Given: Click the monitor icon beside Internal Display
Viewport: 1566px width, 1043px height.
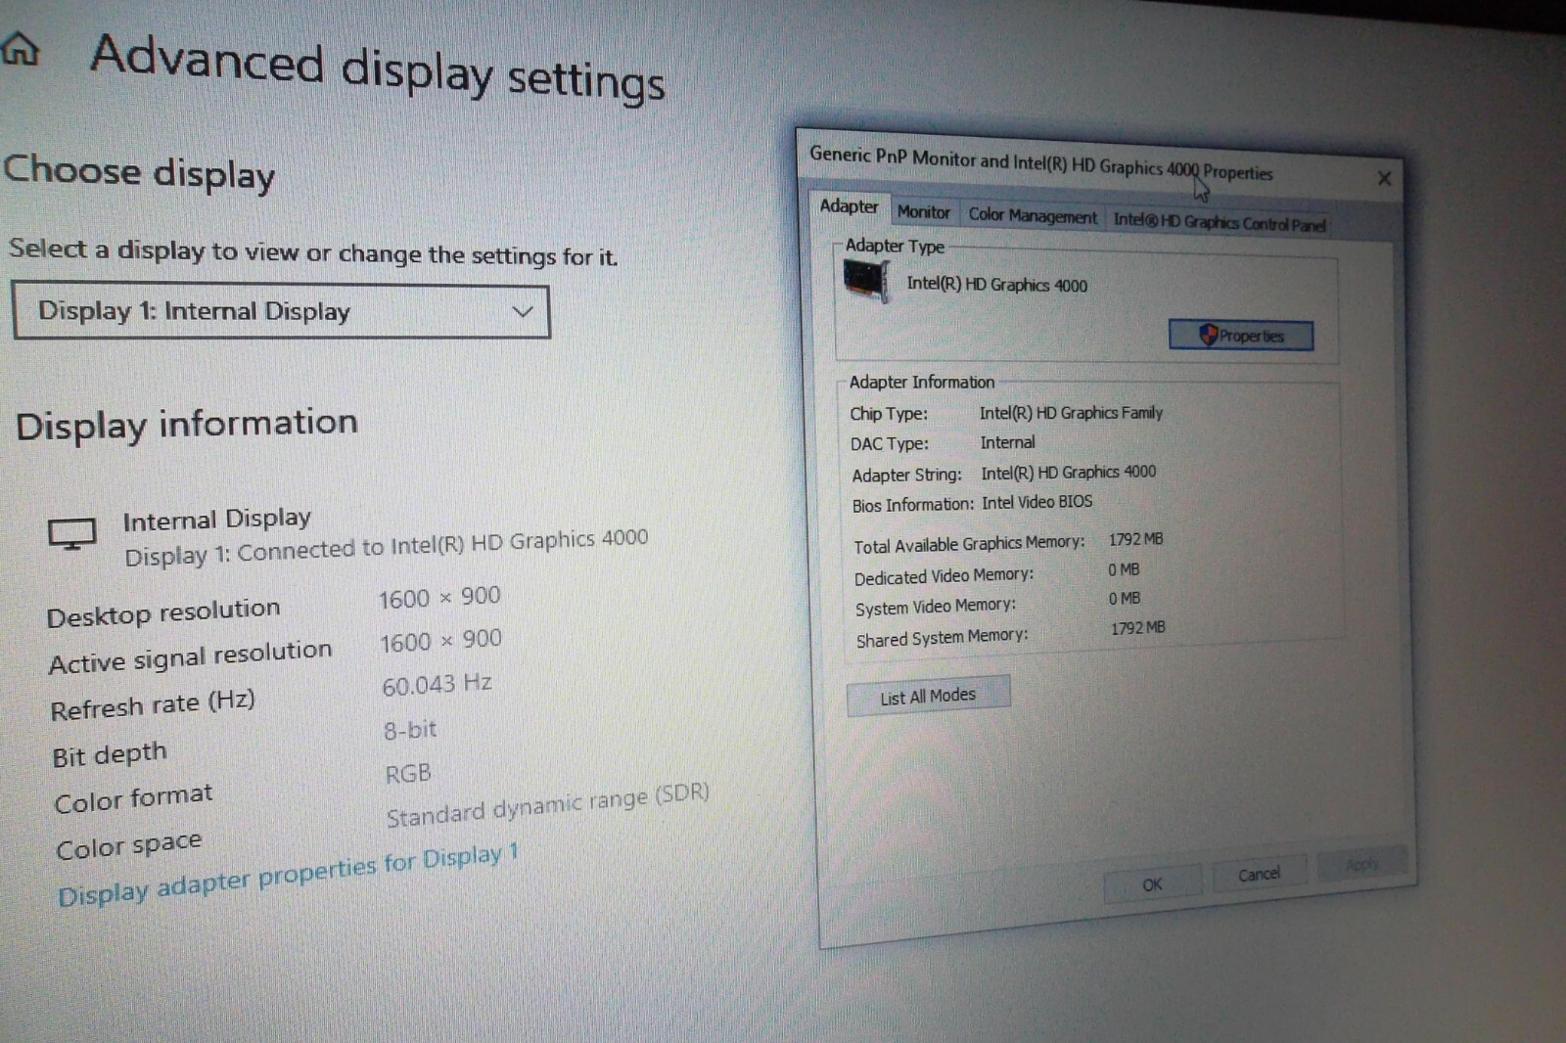Looking at the screenshot, I should (71, 534).
